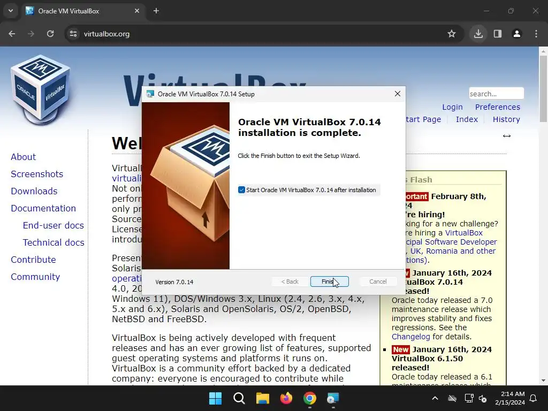Open the Chrome downloads icon
The image size is (548, 411).
pyautogui.click(x=478, y=34)
